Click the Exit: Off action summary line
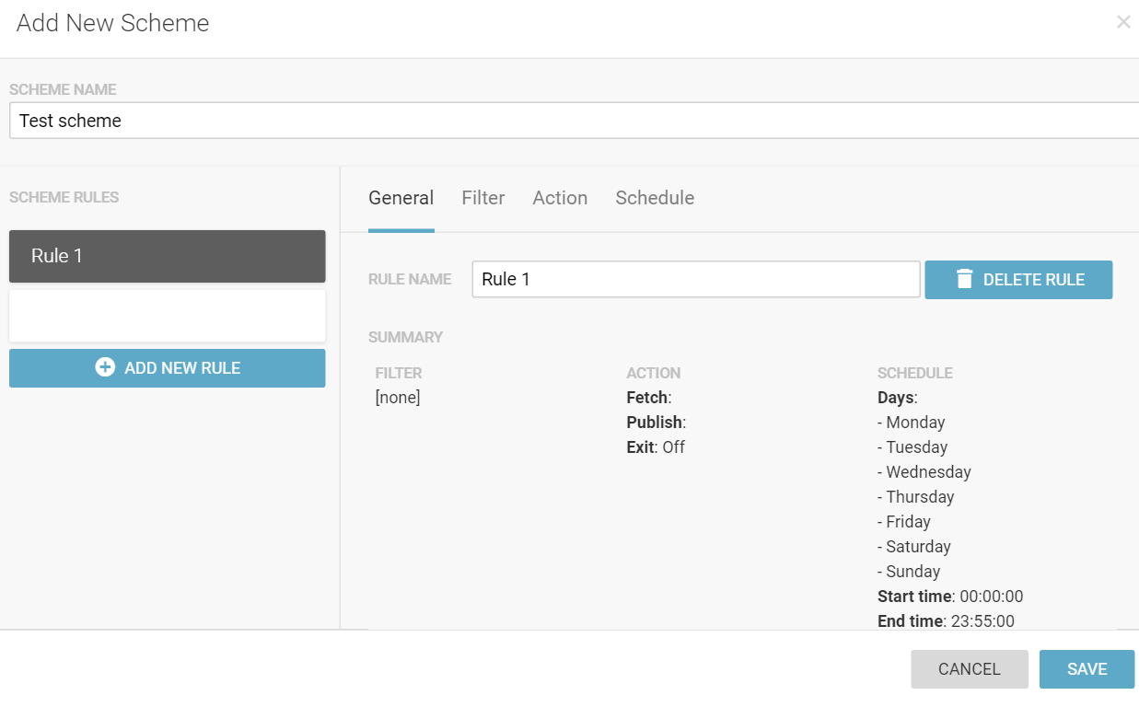The image size is (1139, 707). 656,447
